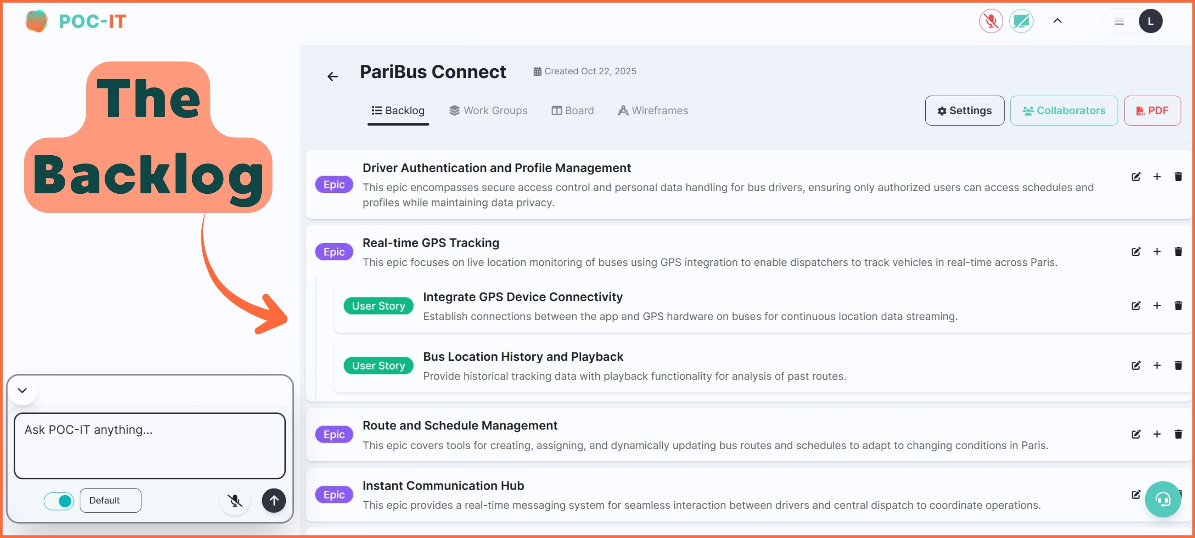Add an item under Driver Authentication epic
1195x538 pixels.
(1157, 177)
